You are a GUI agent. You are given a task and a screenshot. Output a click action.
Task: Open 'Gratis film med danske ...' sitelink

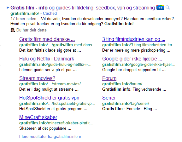coord(47,39)
